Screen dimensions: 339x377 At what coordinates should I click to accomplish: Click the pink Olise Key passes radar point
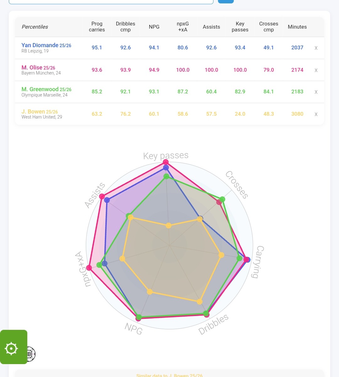166,162
